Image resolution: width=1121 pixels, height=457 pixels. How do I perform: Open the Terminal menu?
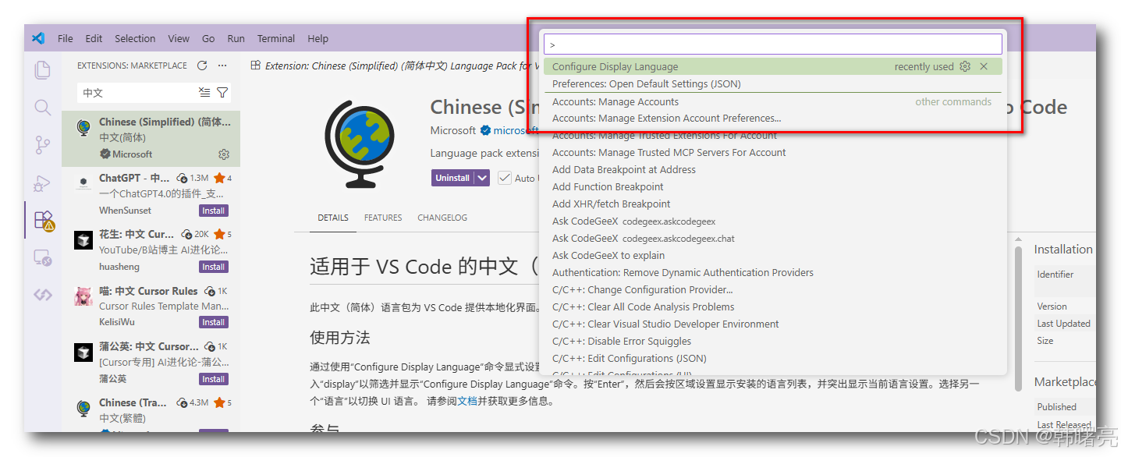tap(276, 38)
